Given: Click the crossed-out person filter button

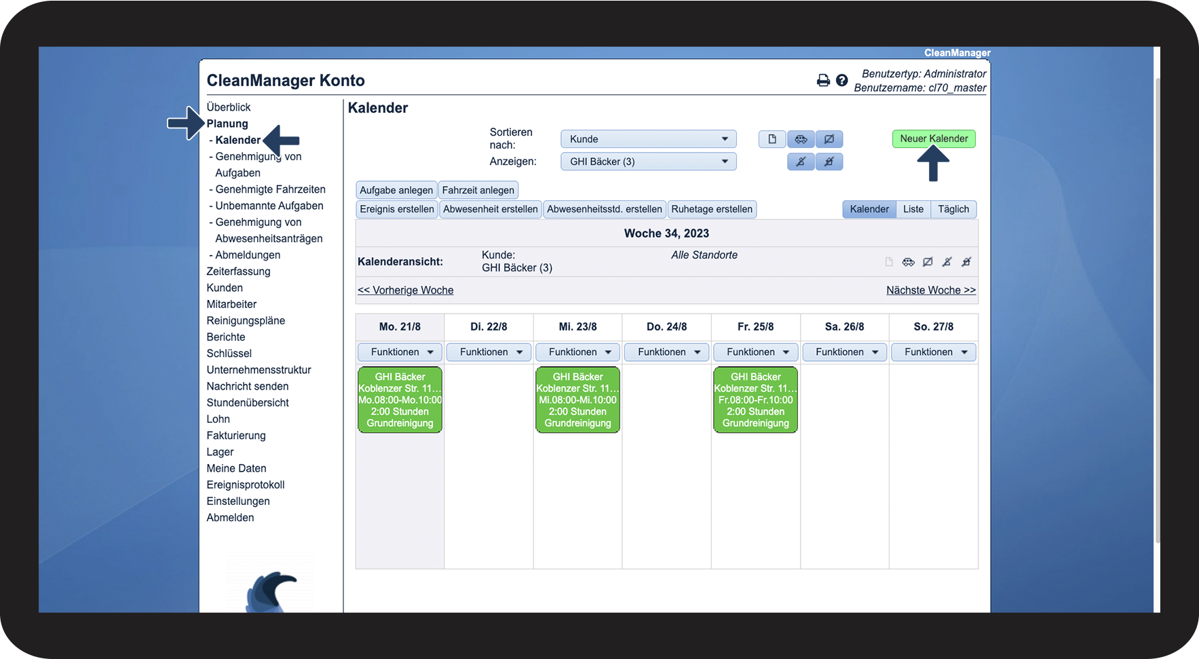Looking at the screenshot, I should (801, 162).
